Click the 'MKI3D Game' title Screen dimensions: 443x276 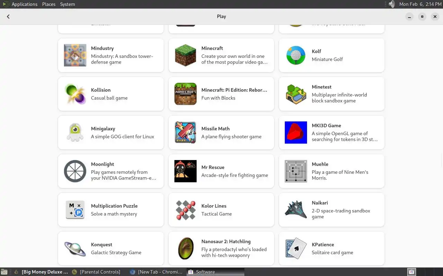coord(326,126)
